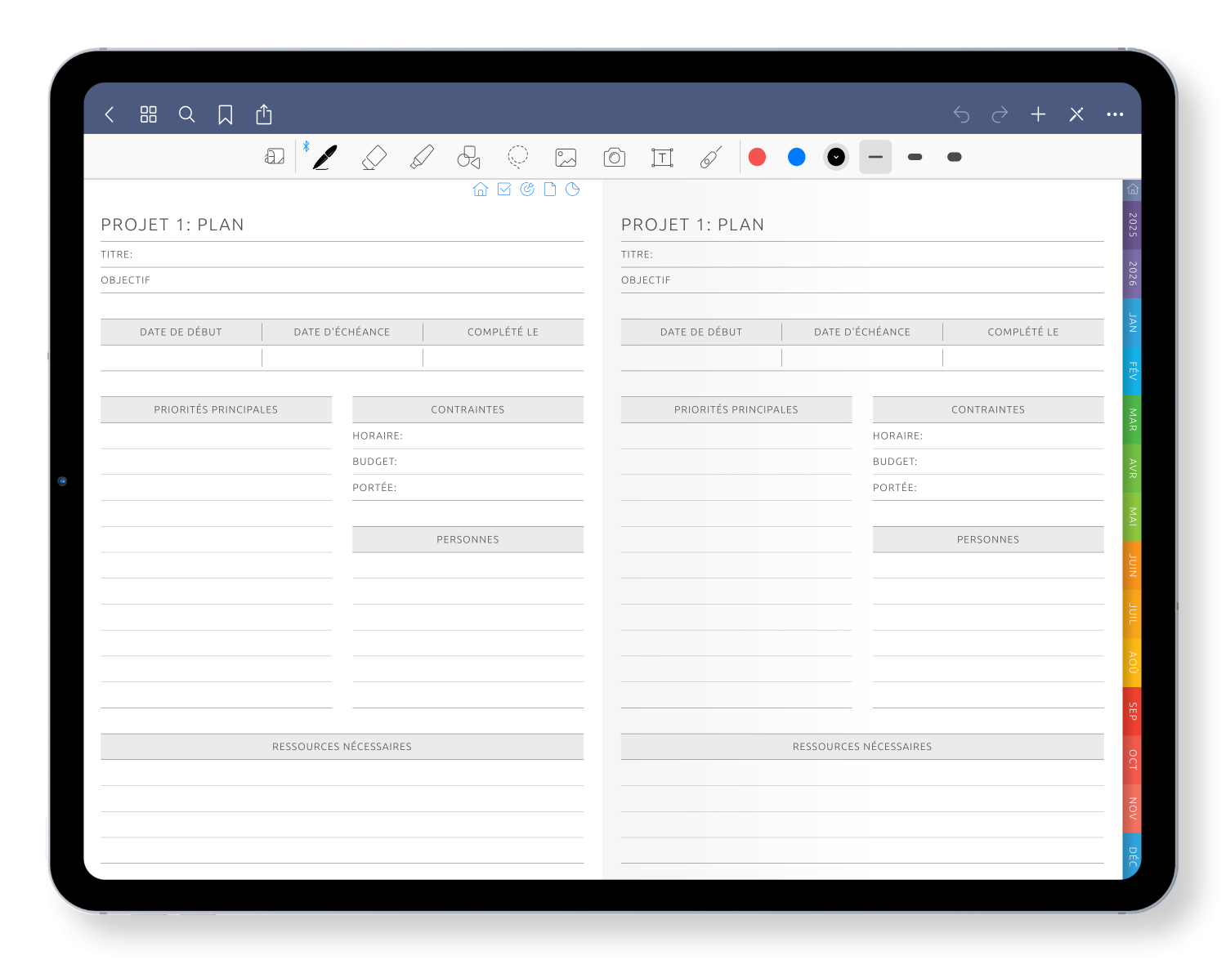Select CONTRAINTES header on right page
The image size is (1226, 960).
(x=988, y=410)
